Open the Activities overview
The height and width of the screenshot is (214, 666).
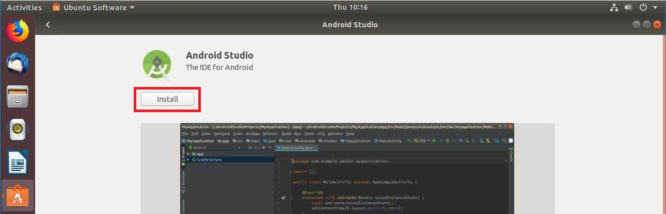click(x=24, y=7)
